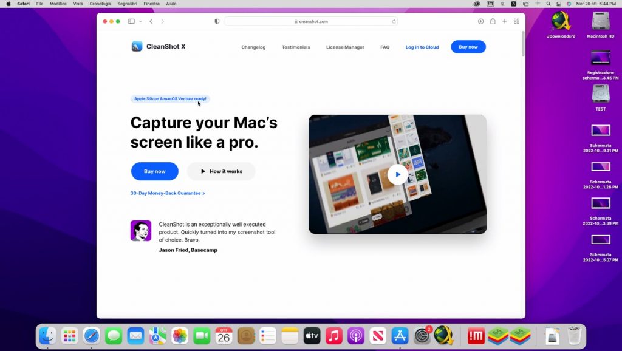This screenshot has width=622, height=351.
Task: Open the Changelog navigation link
Action: point(253,47)
